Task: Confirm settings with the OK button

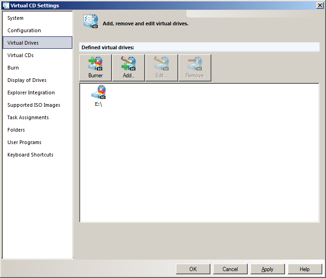Action: pos(193,269)
